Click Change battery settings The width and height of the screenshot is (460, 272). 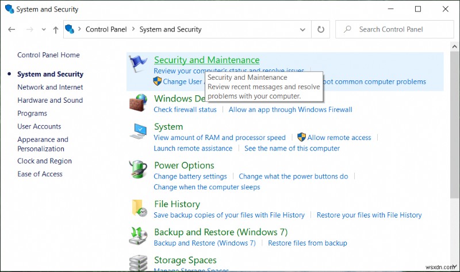click(x=190, y=176)
